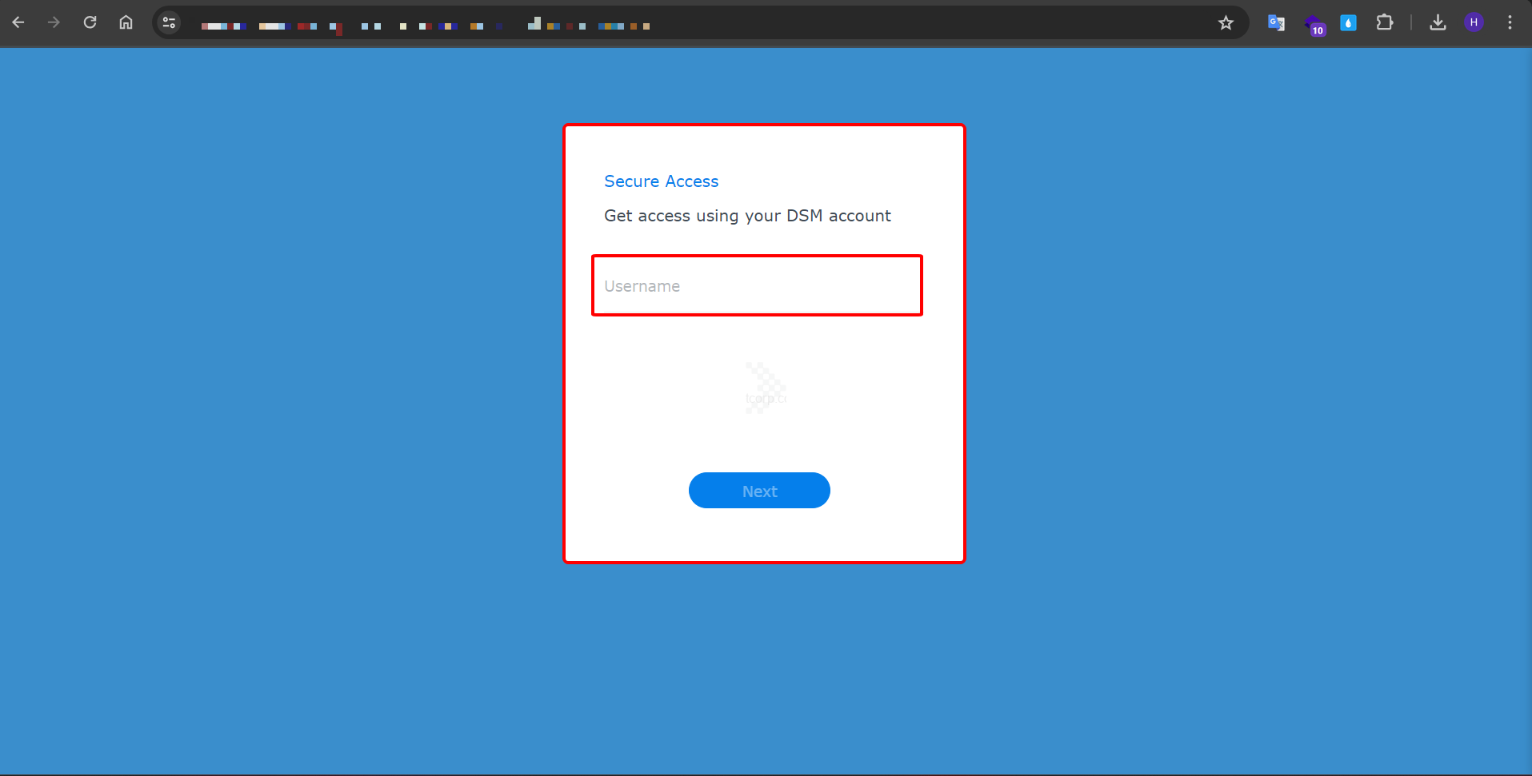The image size is (1532, 776).
Task: Click the Secure Access title link
Action: [661, 181]
